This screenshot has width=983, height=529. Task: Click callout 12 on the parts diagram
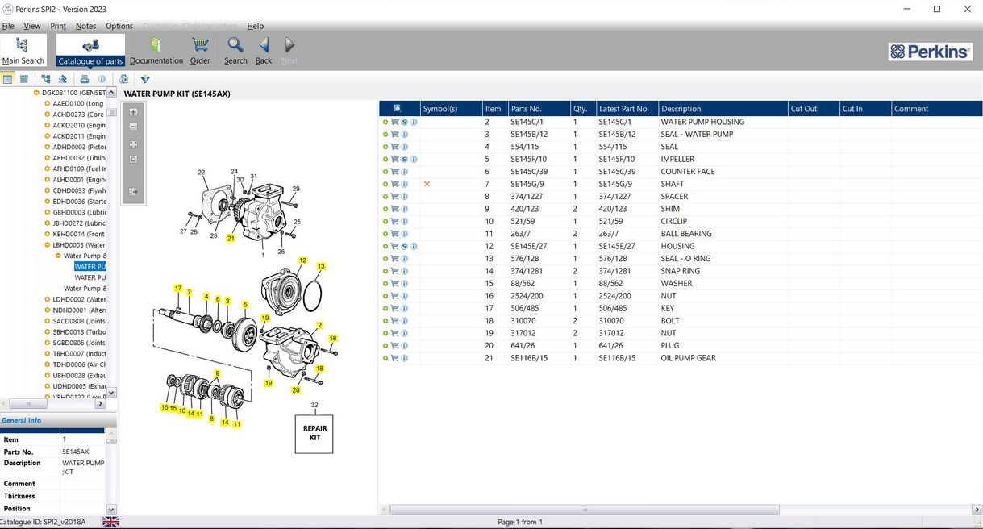pyautogui.click(x=302, y=260)
